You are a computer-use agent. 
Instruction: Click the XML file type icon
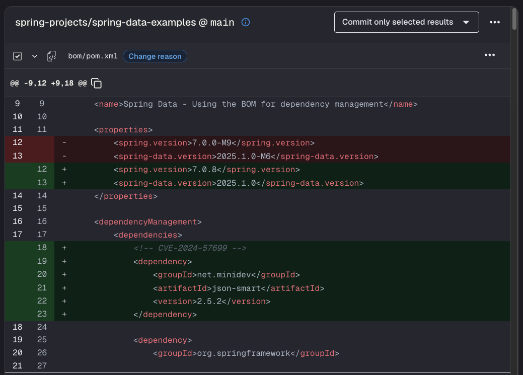pyautogui.click(x=51, y=56)
